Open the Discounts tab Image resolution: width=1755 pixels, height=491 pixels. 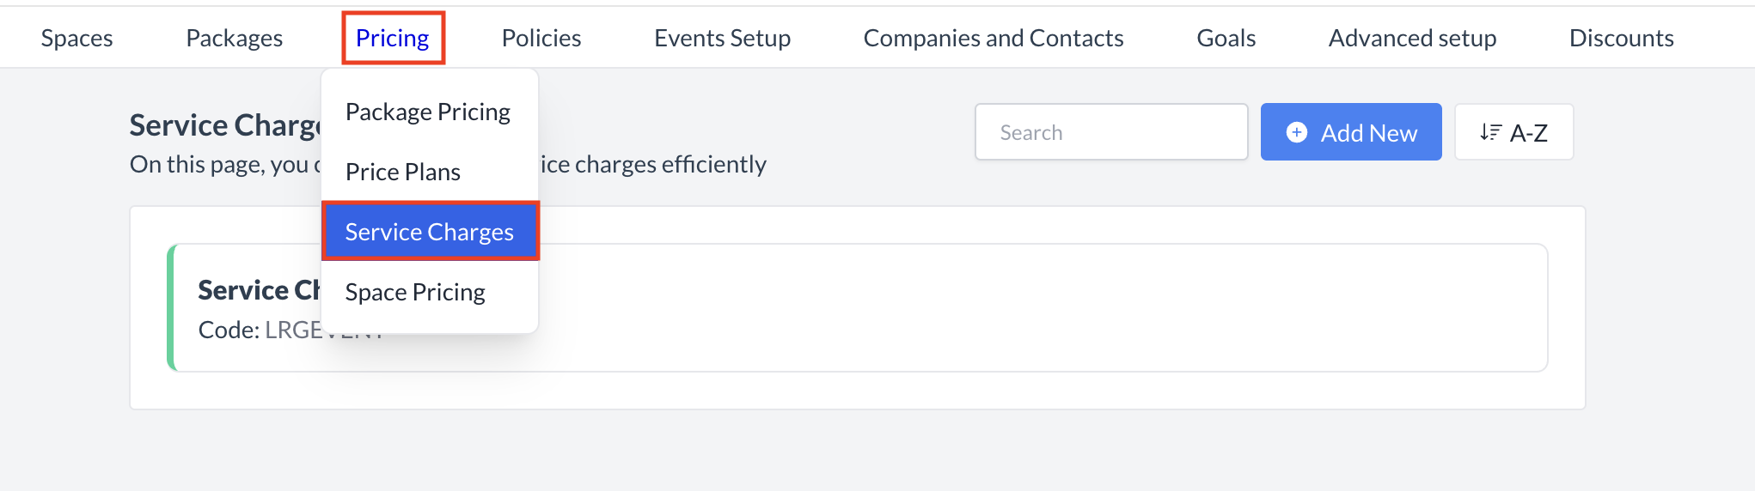point(1621,38)
